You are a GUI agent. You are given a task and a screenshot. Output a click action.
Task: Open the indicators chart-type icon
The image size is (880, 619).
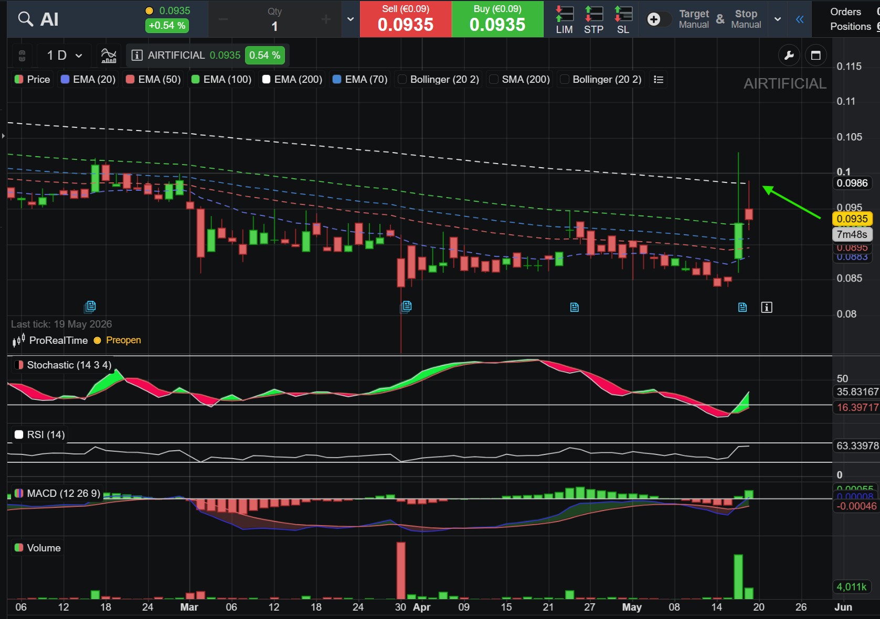tap(109, 56)
